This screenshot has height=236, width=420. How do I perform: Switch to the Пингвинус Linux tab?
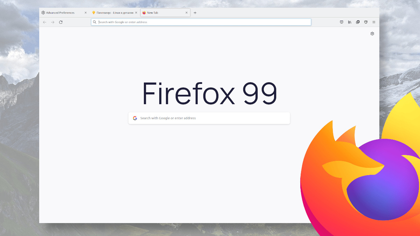tap(115, 13)
